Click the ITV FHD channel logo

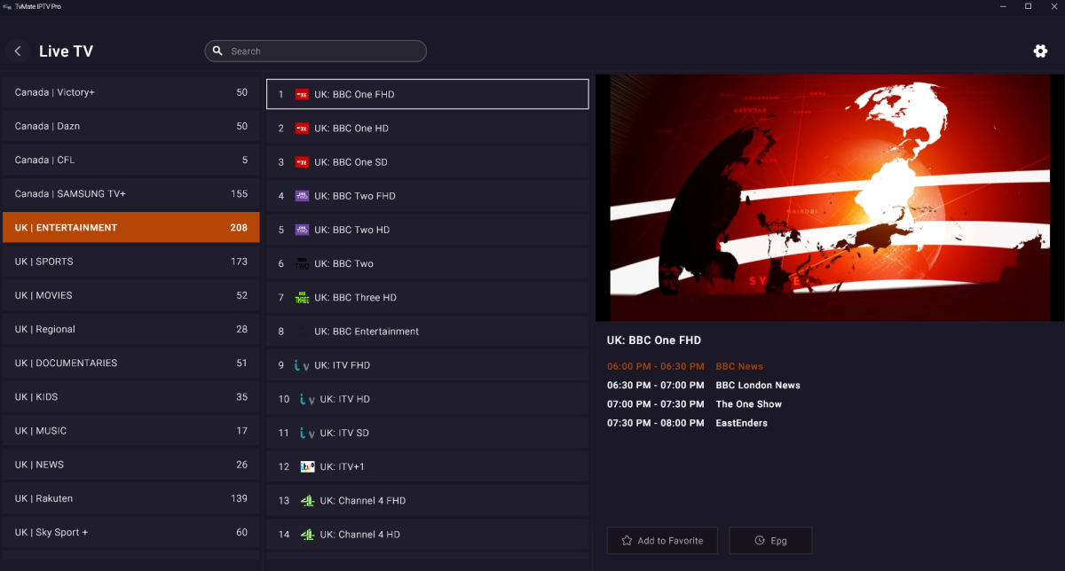coord(302,365)
